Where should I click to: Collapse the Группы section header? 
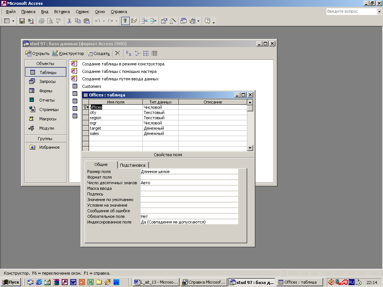click(x=45, y=139)
